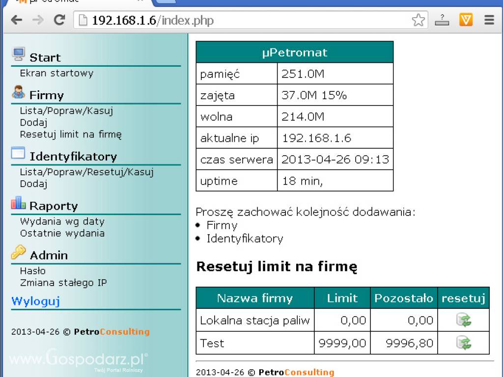The height and width of the screenshot is (377, 503).
Task: Open the Start section heading
Action: pos(45,58)
